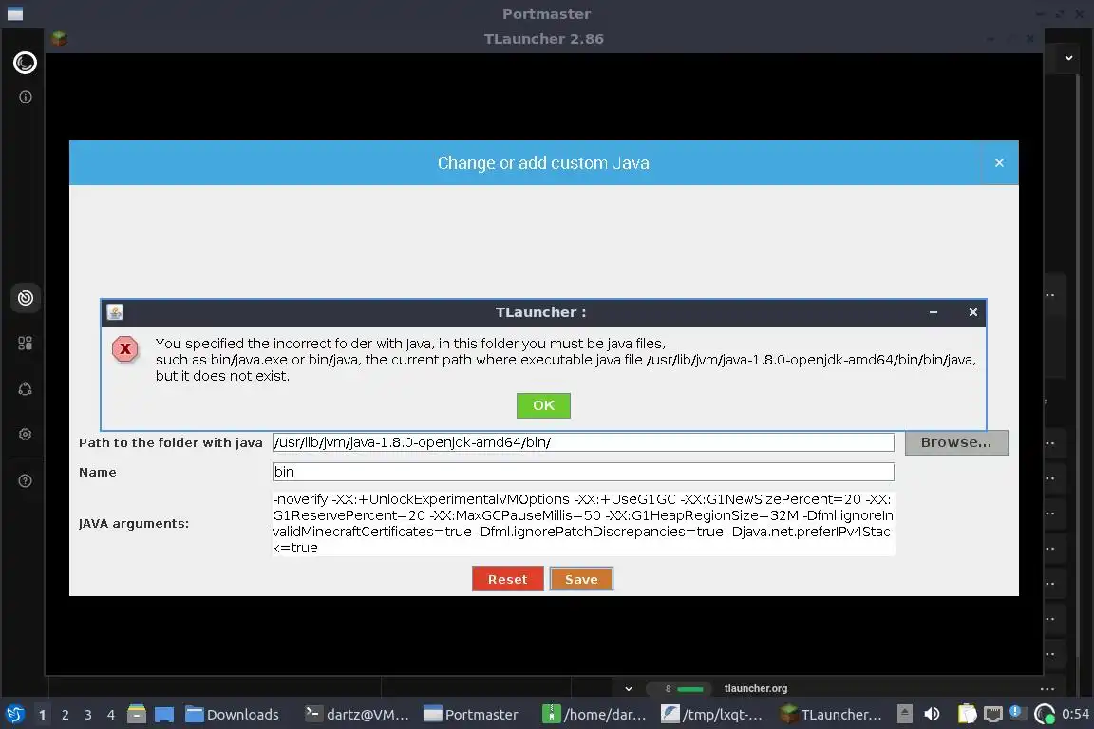1094x729 pixels.
Task: Switch to the /tmp/lxqt-... taskbar window
Action: [x=711, y=715]
